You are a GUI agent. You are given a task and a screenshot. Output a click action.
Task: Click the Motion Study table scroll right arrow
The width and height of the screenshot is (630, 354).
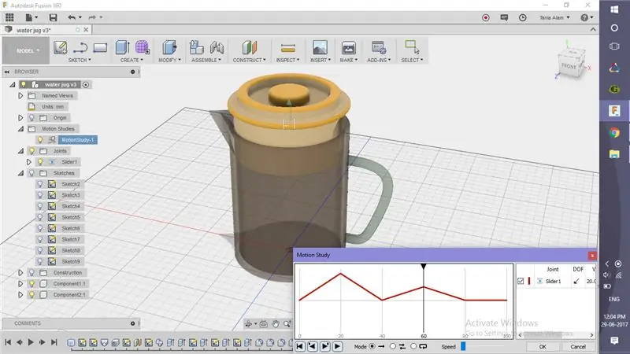[591, 335]
